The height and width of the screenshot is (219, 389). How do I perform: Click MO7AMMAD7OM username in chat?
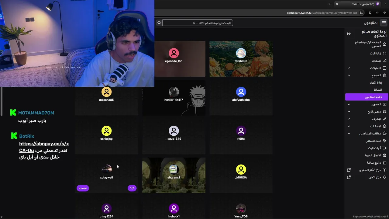pyautogui.click(x=36, y=113)
